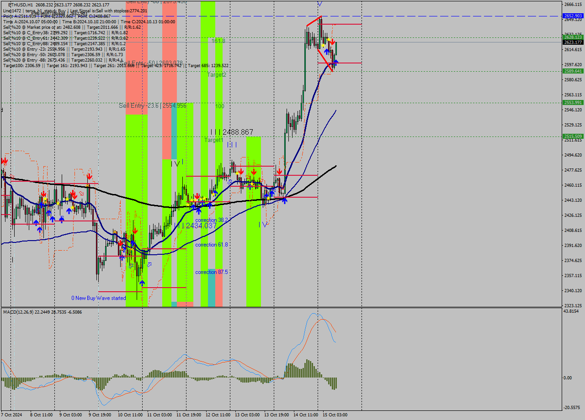This screenshot has width=585, height=420.
Task: Click the 'Sell Entry -23.6 | 2554.956' label
Action: [153, 105]
